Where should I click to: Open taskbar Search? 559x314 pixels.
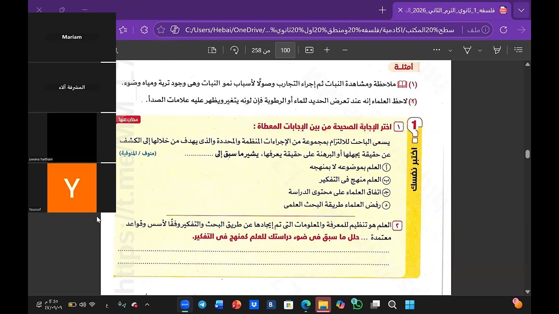click(392, 304)
